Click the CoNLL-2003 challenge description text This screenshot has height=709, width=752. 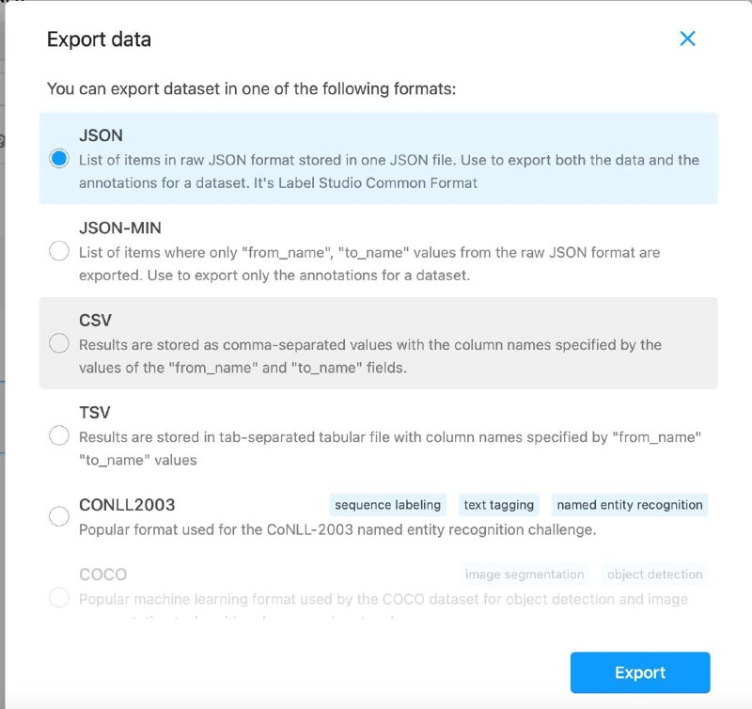337,530
